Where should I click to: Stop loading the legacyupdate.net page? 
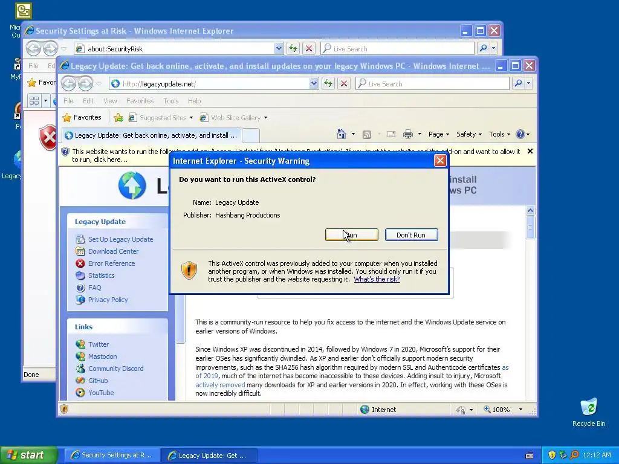click(x=344, y=83)
